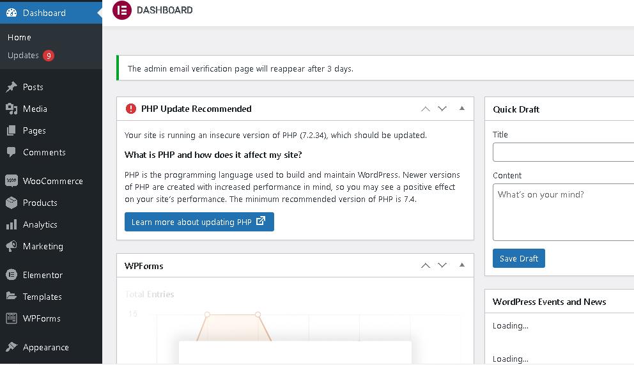
Task: Click the Save Draft button
Action: (518, 258)
